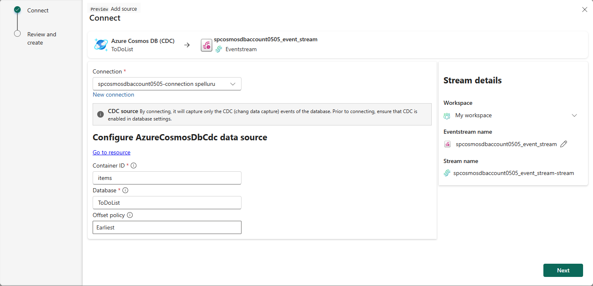This screenshot has height=286, width=593.
Task: Click the My workspace people icon
Action: coord(447,116)
